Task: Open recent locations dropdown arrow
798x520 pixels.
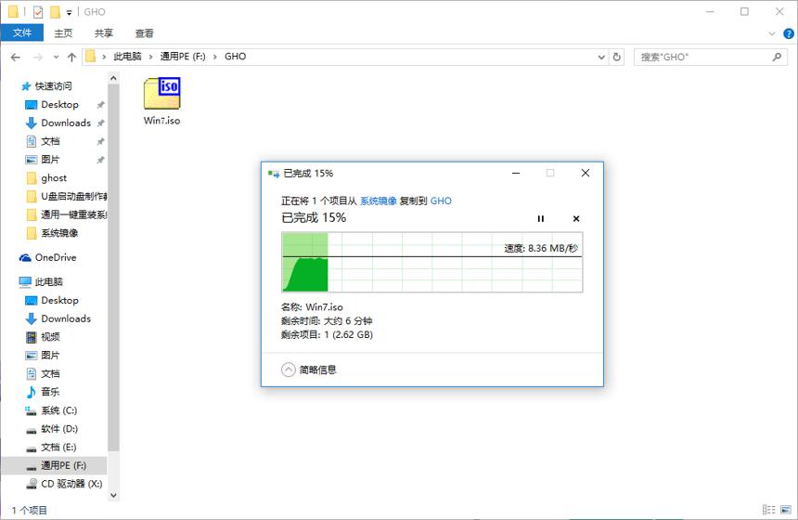Action: pos(56,57)
